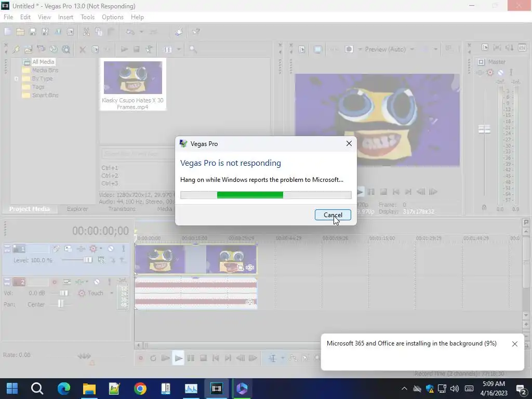Toggle Mute on video track 1

pyautogui.click(x=111, y=249)
